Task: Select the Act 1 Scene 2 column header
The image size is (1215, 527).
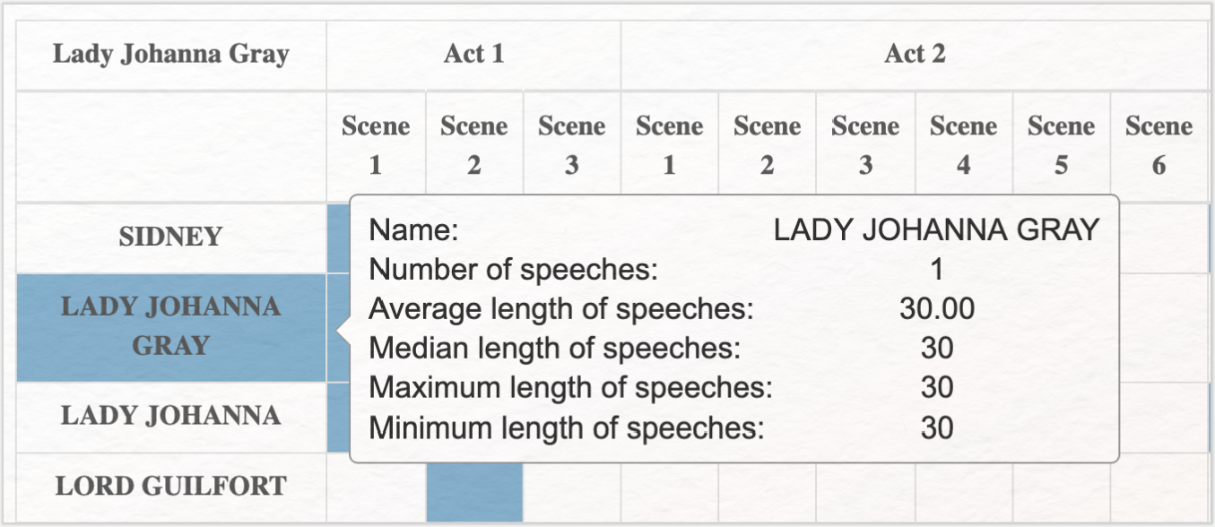Action: [473, 146]
